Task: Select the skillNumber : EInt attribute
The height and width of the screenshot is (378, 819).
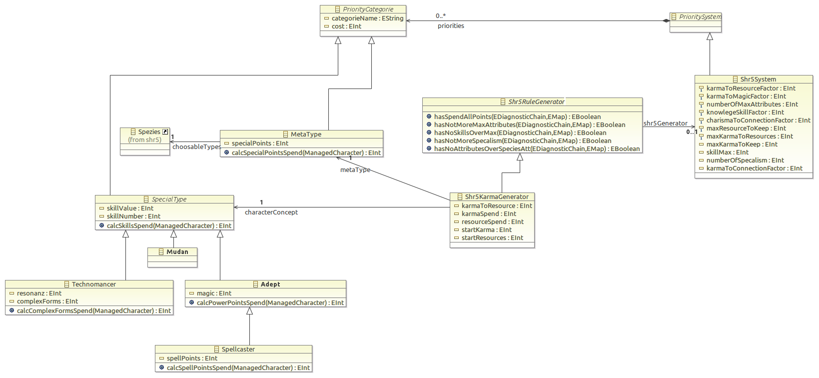Action: click(x=133, y=216)
